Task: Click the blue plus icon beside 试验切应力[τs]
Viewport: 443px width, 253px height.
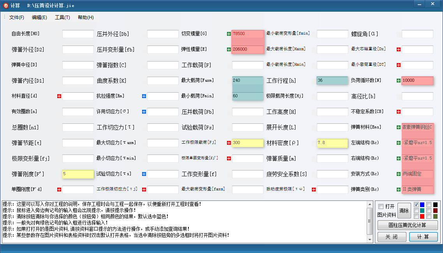Action: pyautogui.click(x=144, y=174)
